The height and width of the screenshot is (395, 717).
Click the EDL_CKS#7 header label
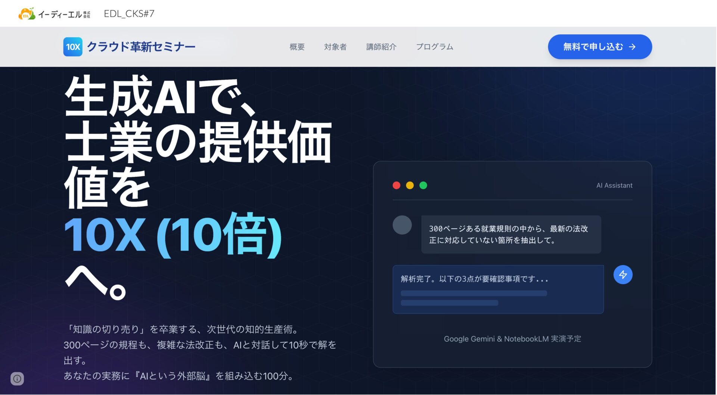(129, 13)
